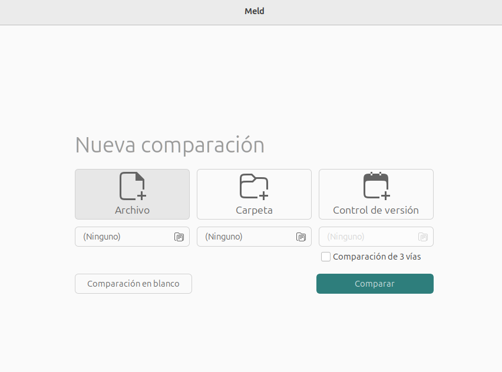Select the Control de versión comparison button
Screen dimensions: 502x372
coord(376,194)
